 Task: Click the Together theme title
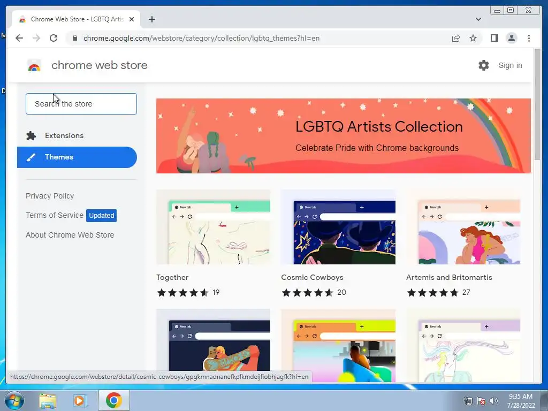(172, 278)
